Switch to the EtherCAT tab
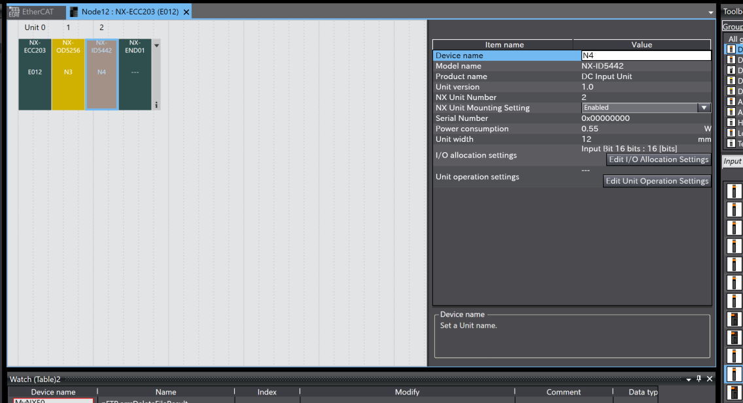The width and height of the screenshot is (743, 403). click(x=37, y=12)
